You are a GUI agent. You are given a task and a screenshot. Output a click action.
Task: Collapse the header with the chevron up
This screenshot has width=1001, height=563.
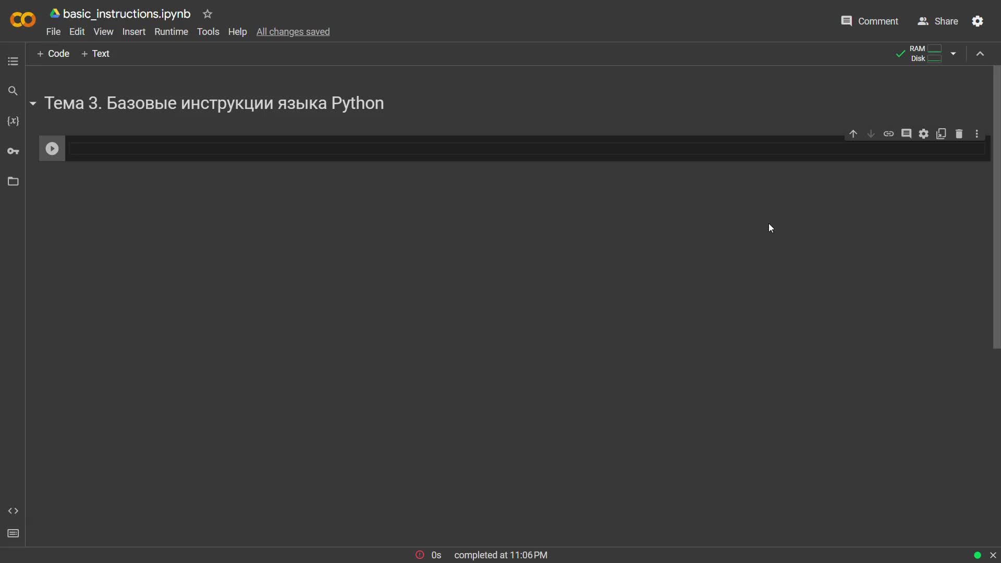point(980,54)
